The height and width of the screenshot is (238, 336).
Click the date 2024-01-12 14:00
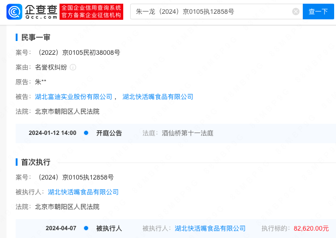coord(53,133)
